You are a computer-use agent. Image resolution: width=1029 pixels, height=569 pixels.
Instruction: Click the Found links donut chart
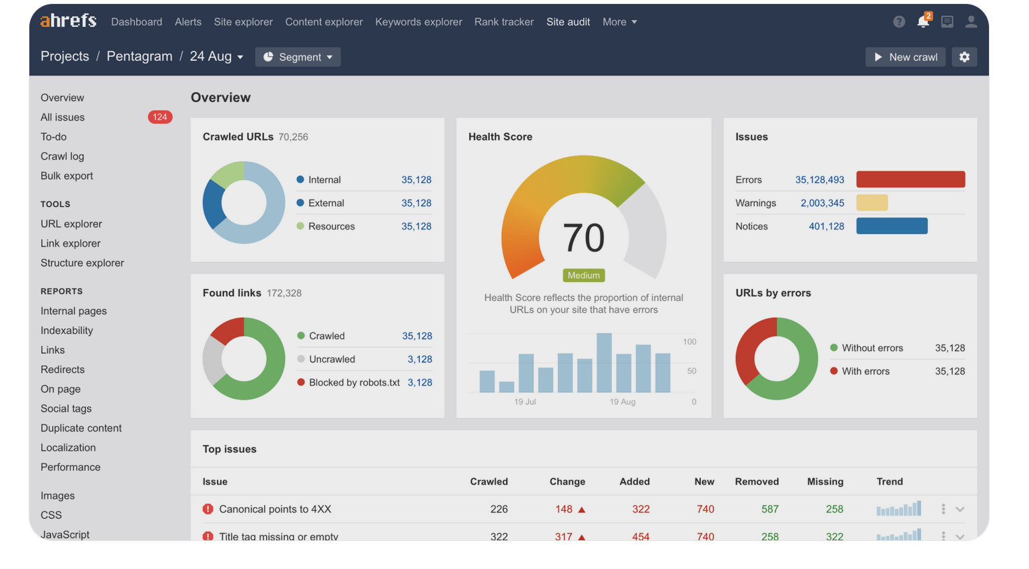coord(244,358)
